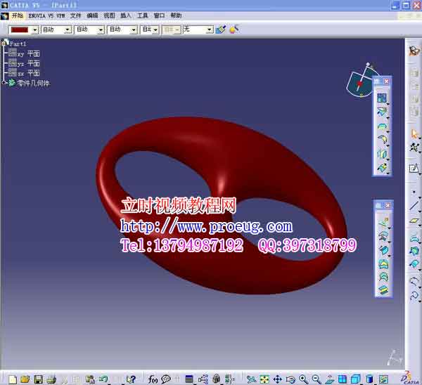Choose the Select arrow tool
This screenshot has width=422, height=385.
point(414,133)
